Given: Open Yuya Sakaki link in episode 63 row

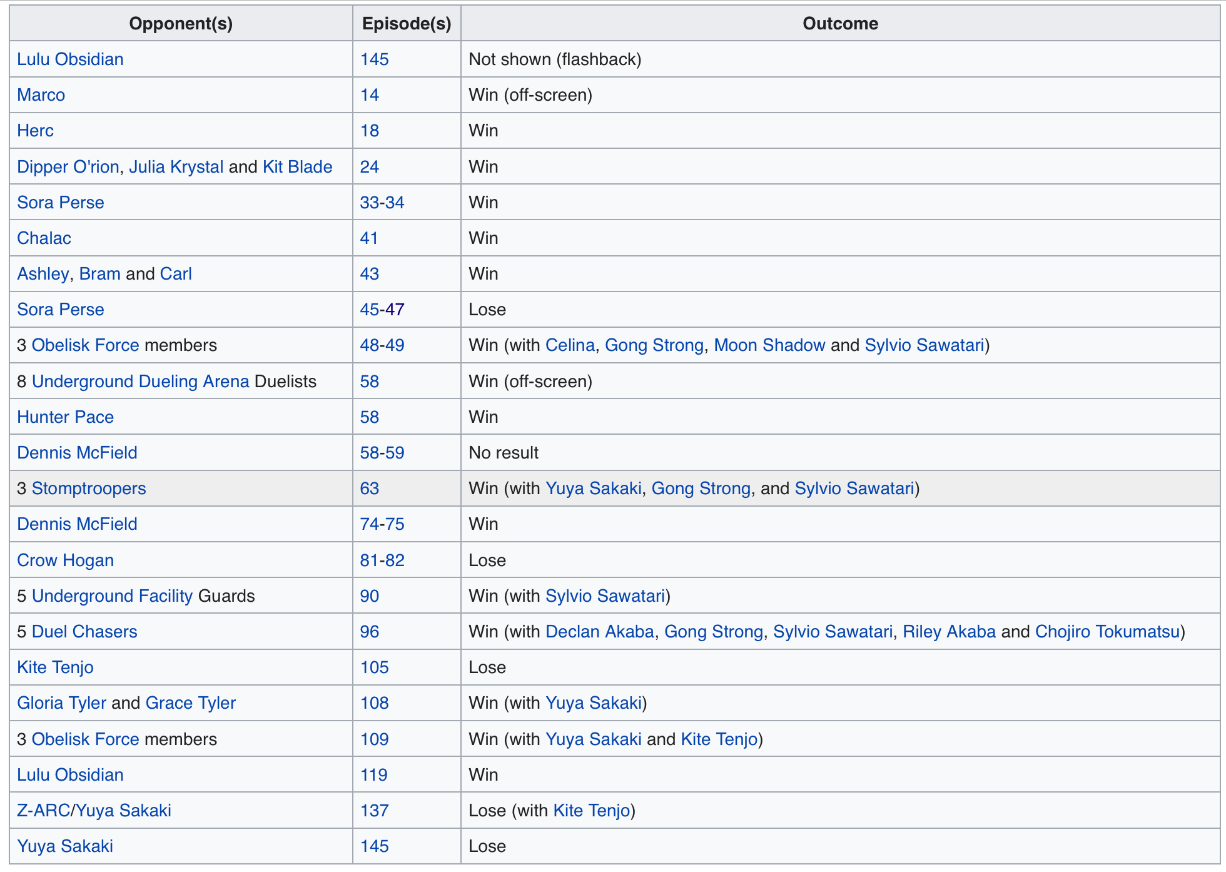Looking at the screenshot, I should tap(594, 489).
